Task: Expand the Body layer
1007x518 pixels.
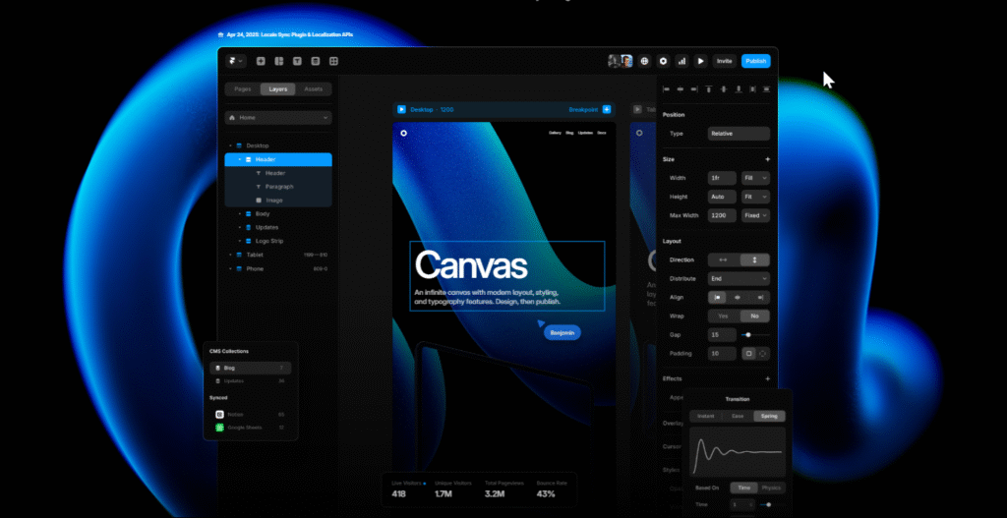Action: click(x=239, y=213)
